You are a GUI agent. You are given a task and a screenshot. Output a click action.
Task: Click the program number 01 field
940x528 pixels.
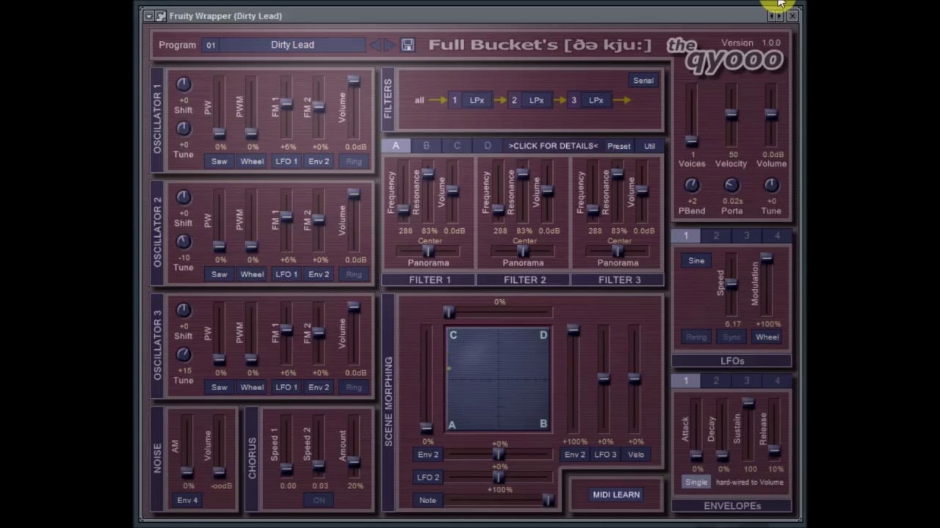(211, 45)
